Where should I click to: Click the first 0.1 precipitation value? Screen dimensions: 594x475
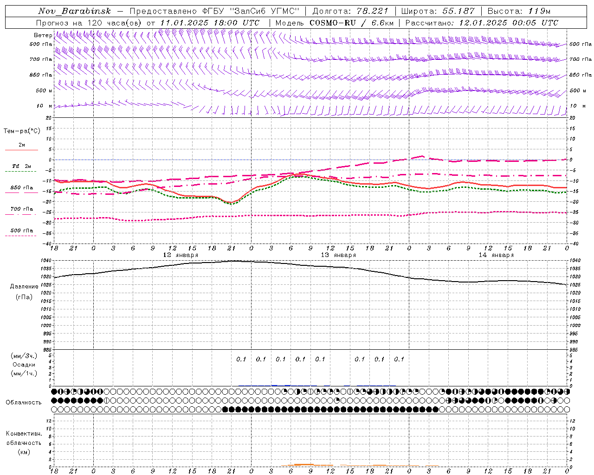[x=241, y=359]
